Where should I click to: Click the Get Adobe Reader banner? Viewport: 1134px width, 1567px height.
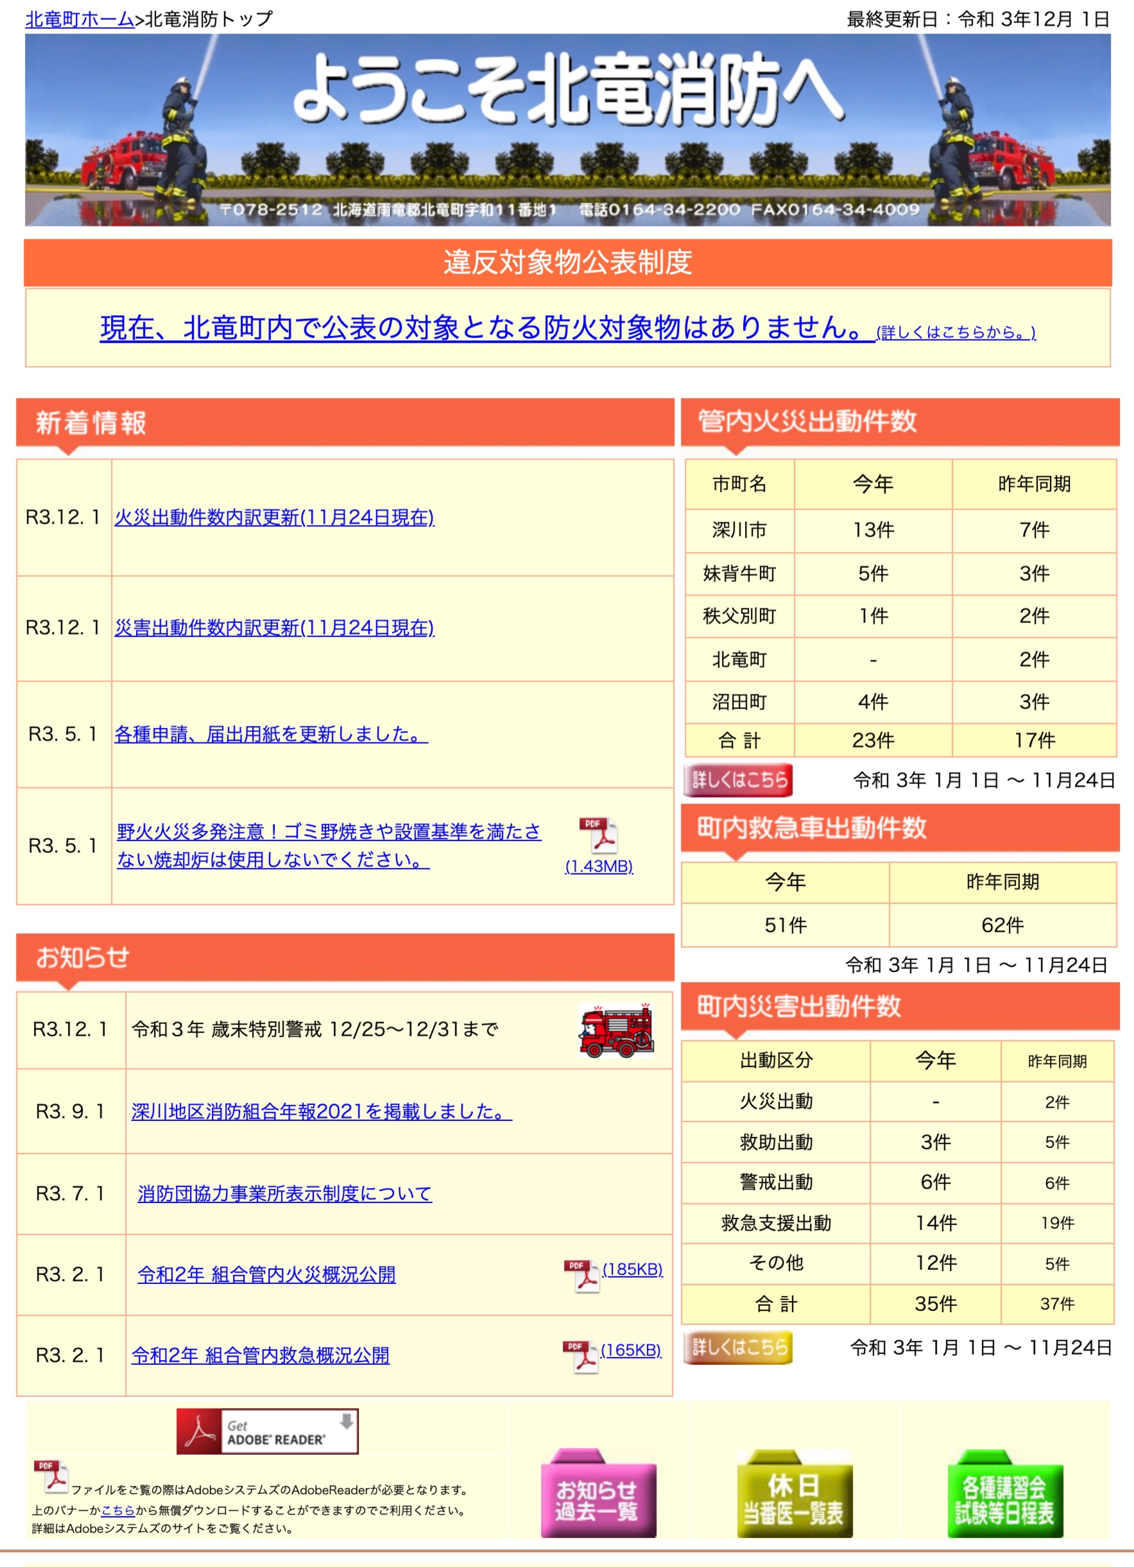[268, 1431]
